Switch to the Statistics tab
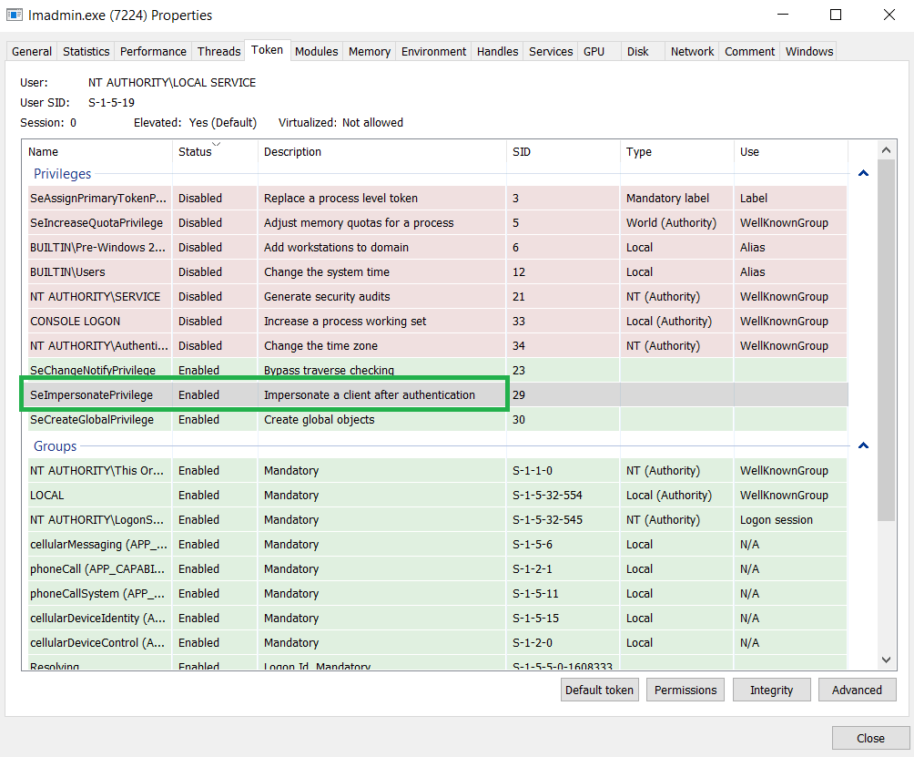The width and height of the screenshot is (914, 757). pyautogui.click(x=86, y=51)
